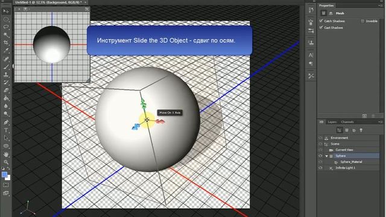Click the secondary view sphere thumbnail

click(52, 45)
